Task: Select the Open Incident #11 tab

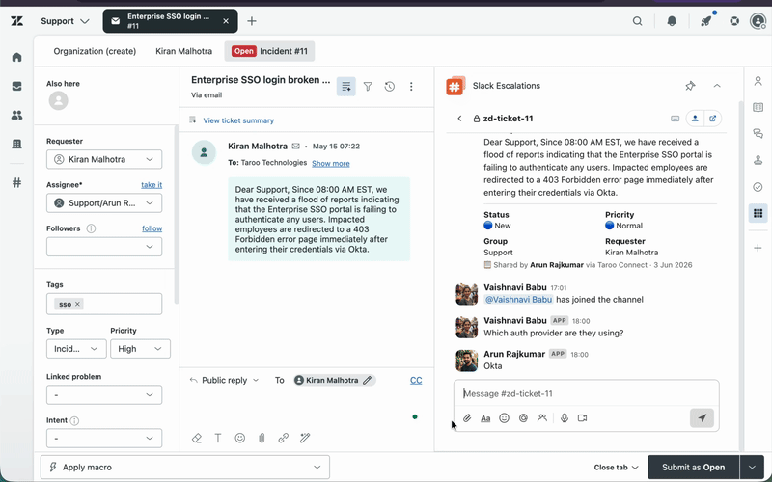Action: (269, 51)
